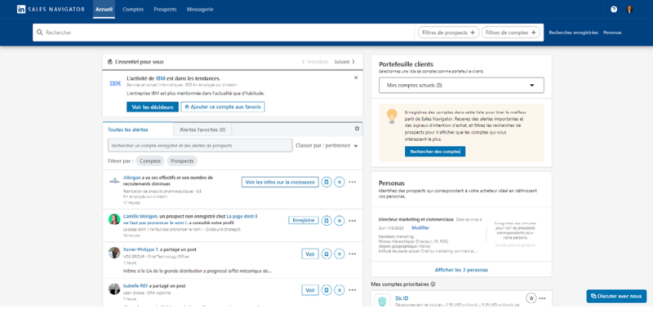Click Camille Mérigon's profile photo

click(114, 219)
